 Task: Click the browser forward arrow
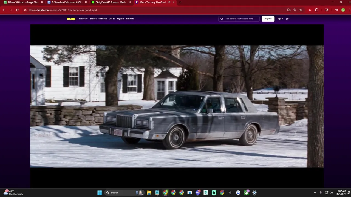[11, 10]
